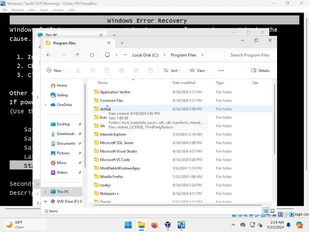This screenshot has width=309, height=232.
Task: Click Local Disk (C:) breadcrumb
Action: 145,55
